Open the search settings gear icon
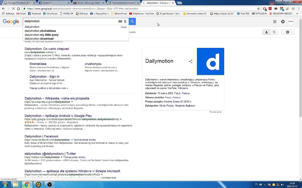The width and height of the screenshot is (302, 188). click(x=288, y=32)
